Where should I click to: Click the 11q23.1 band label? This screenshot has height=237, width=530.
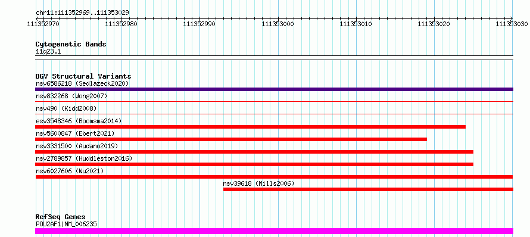(48, 52)
